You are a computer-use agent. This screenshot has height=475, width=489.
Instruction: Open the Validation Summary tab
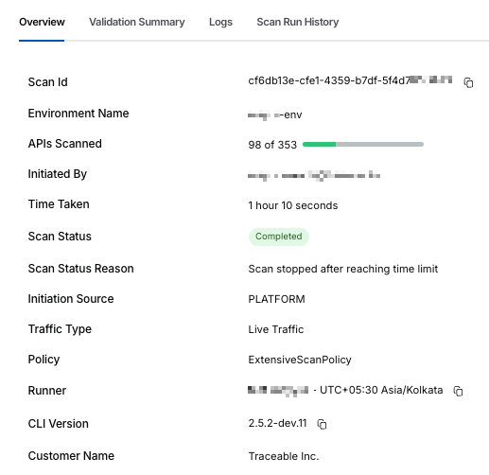pos(137,22)
